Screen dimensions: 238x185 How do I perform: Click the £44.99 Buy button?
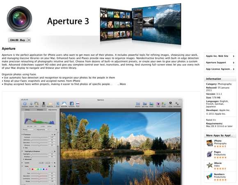18,40
